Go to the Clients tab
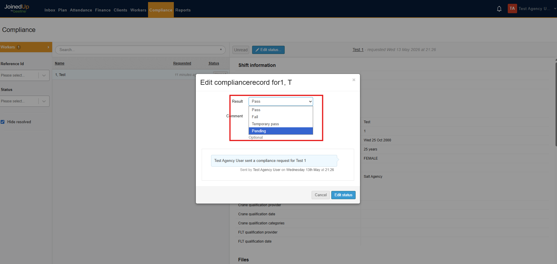Image resolution: width=557 pixels, height=264 pixels. 120,10
